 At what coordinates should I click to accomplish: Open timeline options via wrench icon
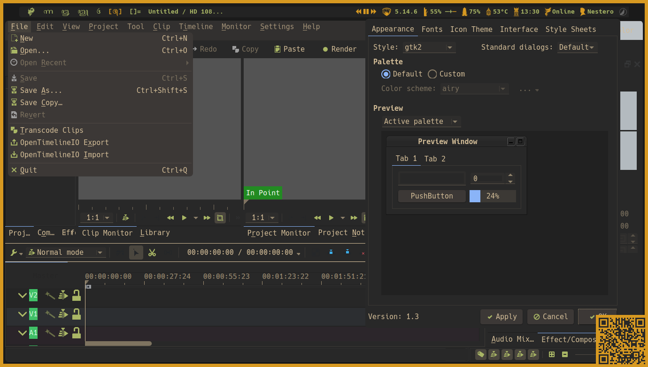click(x=13, y=252)
